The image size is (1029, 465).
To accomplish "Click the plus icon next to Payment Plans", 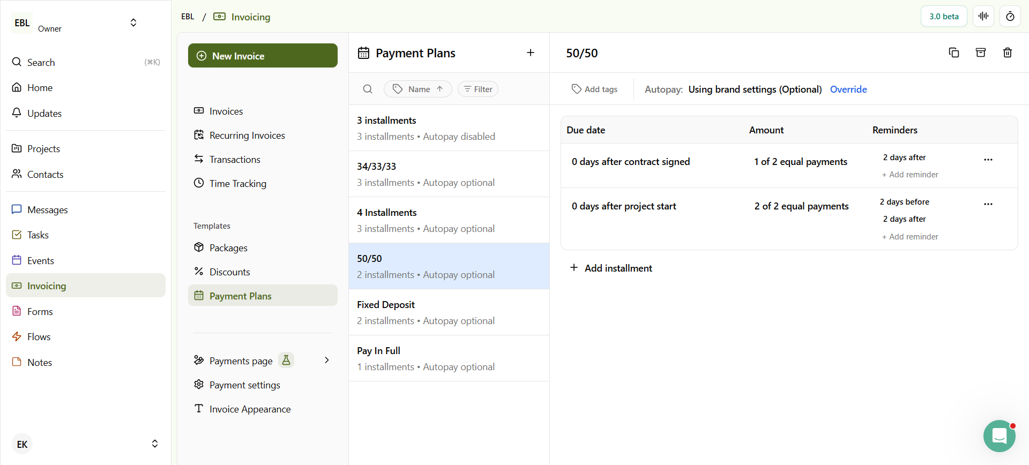I will [x=531, y=52].
